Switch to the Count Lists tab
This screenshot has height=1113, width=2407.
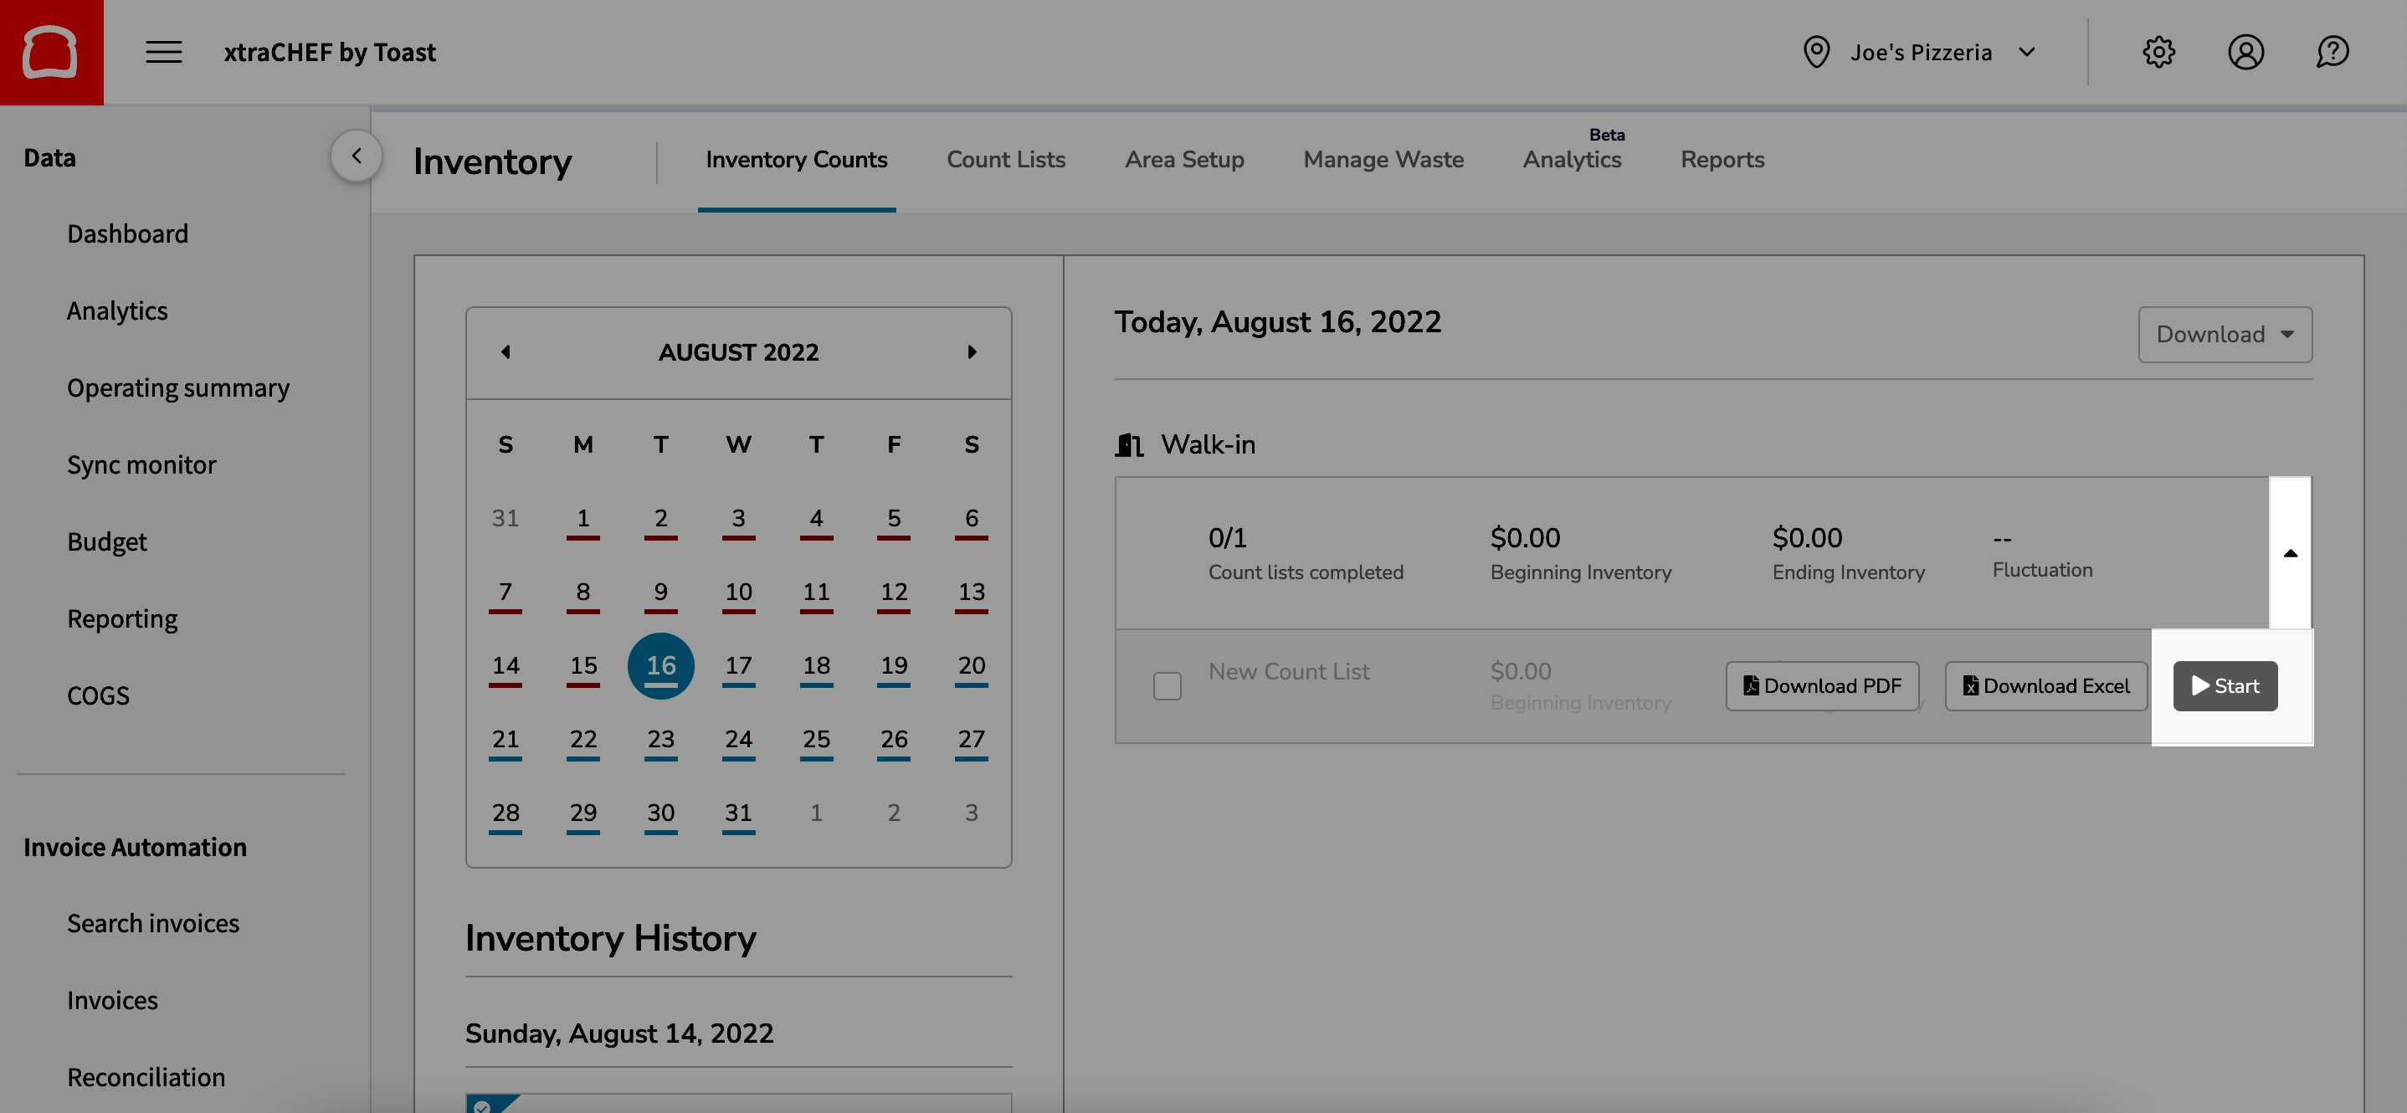pyautogui.click(x=1005, y=160)
